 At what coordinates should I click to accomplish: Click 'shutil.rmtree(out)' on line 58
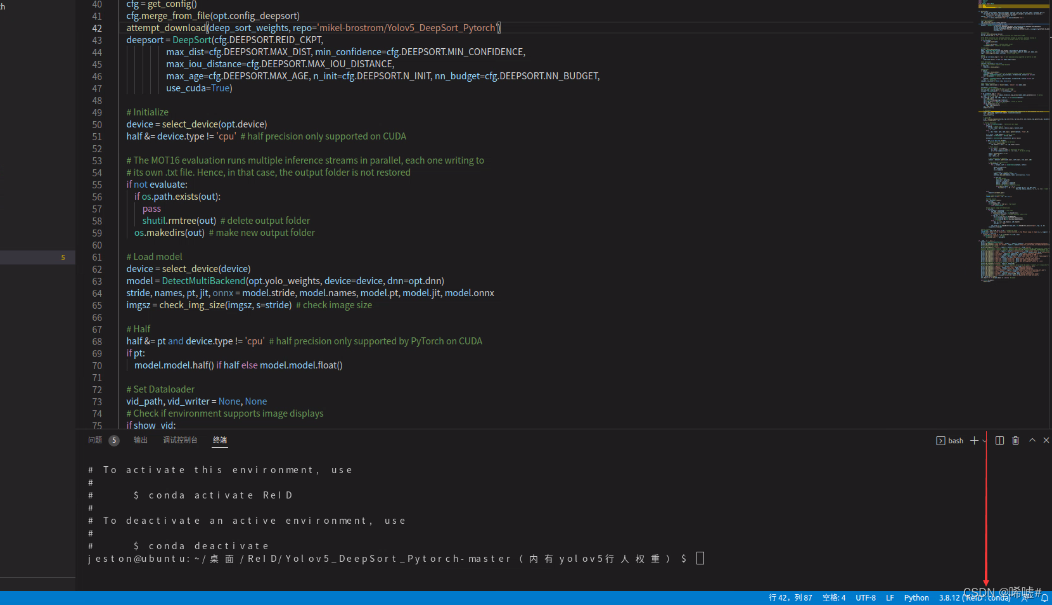tap(179, 221)
